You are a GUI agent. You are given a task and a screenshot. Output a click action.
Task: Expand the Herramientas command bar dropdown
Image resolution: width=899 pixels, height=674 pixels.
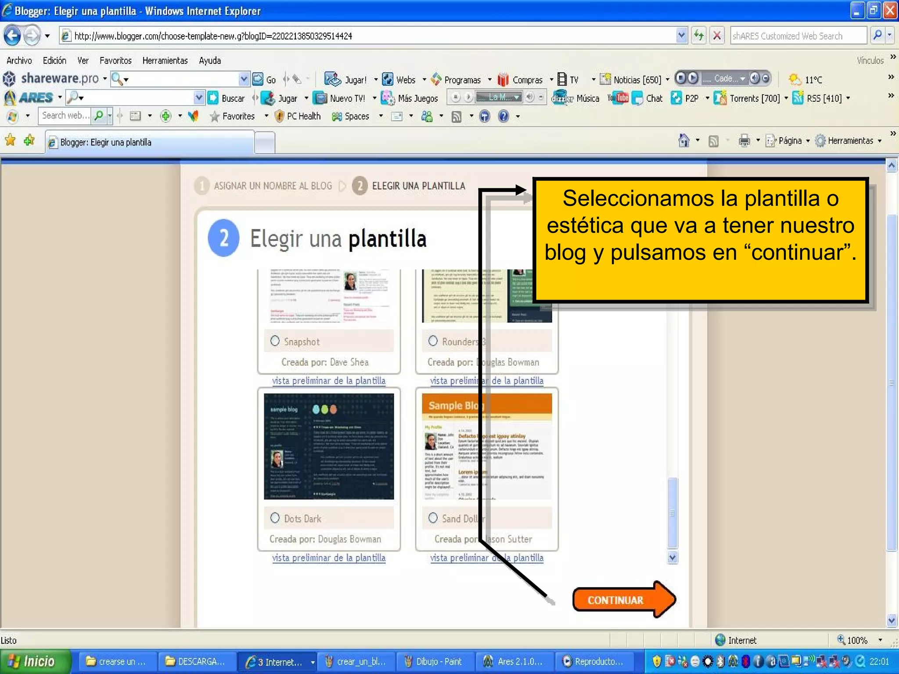880,141
